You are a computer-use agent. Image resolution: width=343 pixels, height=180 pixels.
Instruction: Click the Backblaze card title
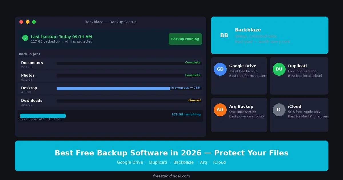click(248, 30)
